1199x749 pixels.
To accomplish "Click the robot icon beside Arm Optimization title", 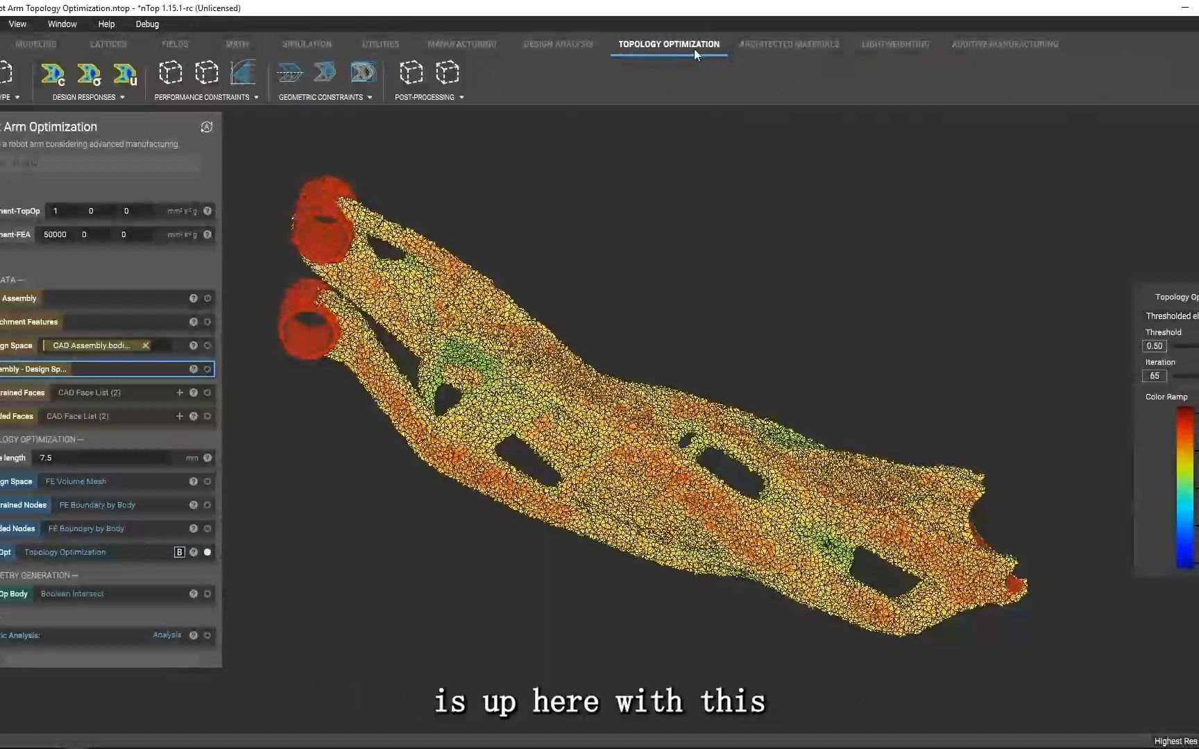I will 207,127.
